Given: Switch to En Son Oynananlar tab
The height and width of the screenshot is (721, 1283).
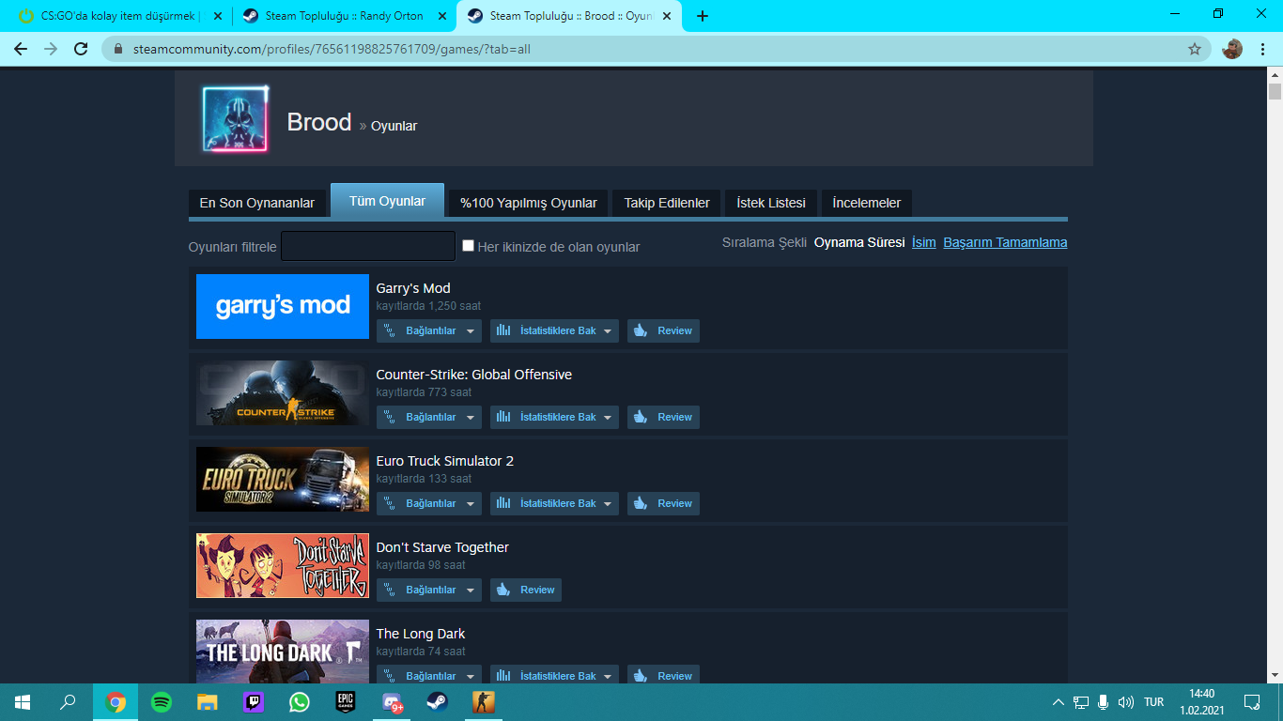Looking at the screenshot, I should (258, 203).
